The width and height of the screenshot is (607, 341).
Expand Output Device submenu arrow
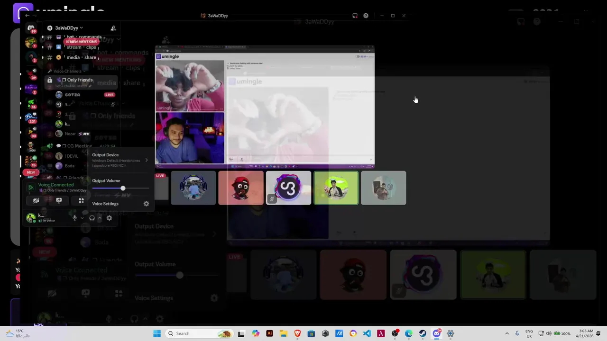coord(146,160)
